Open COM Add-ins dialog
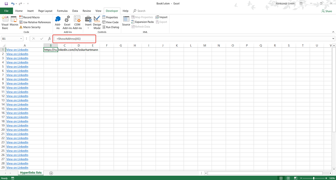 (77, 22)
